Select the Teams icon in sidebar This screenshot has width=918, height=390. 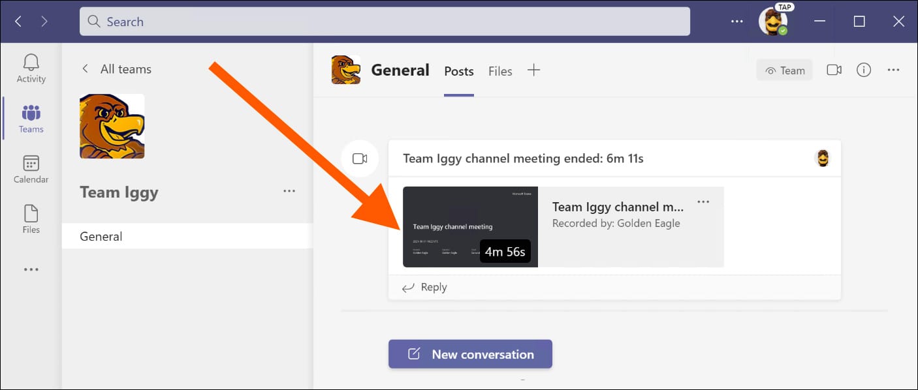pos(31,118)
